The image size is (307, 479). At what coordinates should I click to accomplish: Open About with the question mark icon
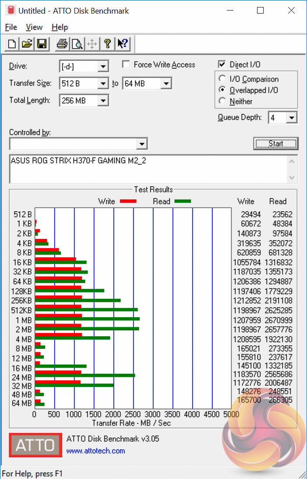(107, 44)
